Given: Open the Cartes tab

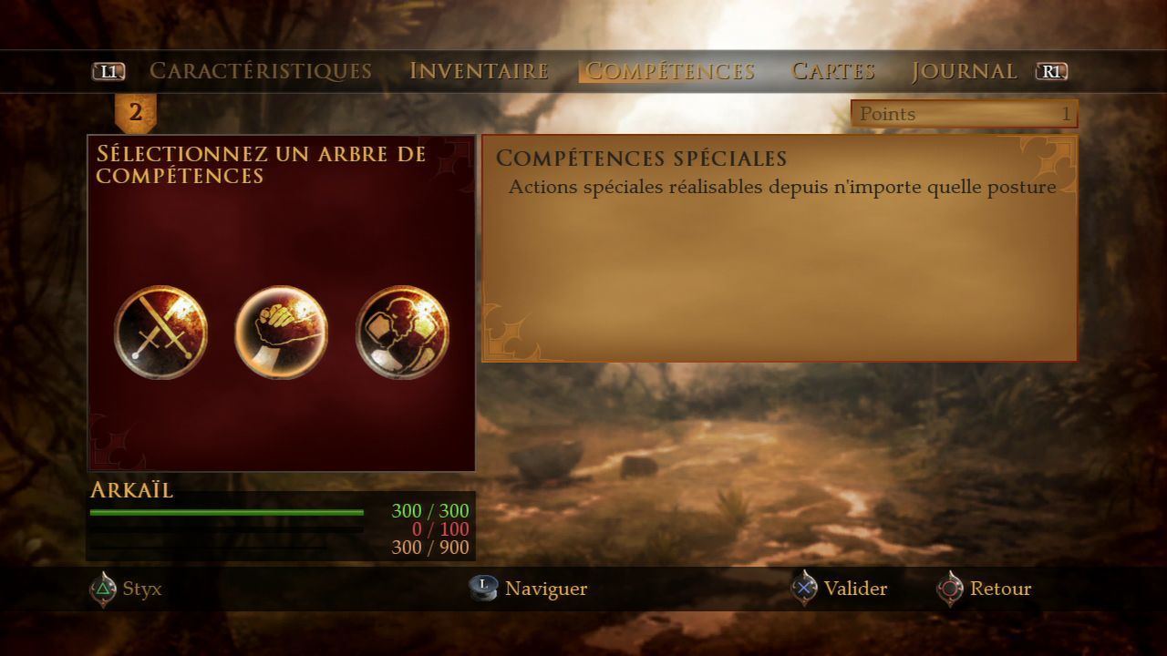Looking at the screenshot, I should [833, 71].
